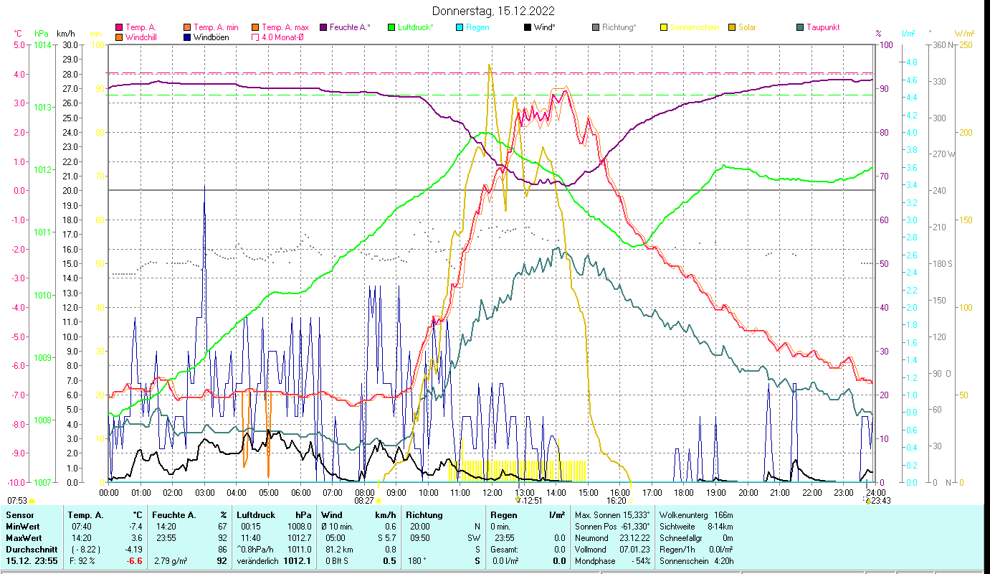Click the Regen column header in the table

(x=505, y=515)
